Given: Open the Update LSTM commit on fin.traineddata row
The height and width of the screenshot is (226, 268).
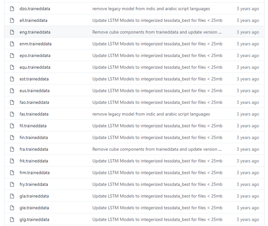Looking at the screenshot, I should point(157,138).
